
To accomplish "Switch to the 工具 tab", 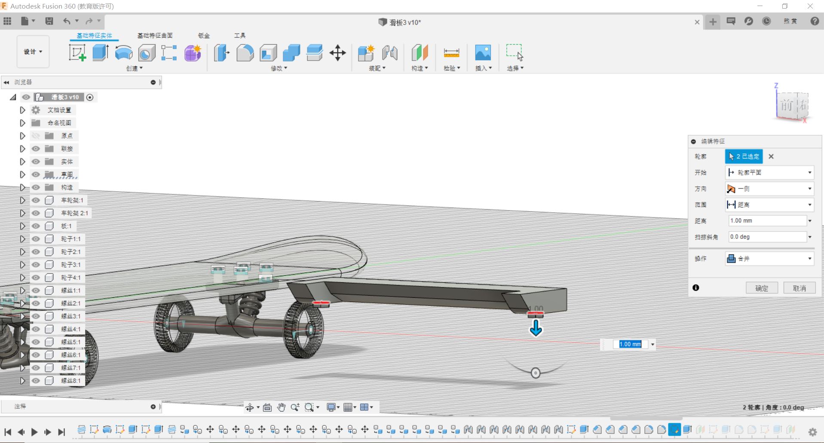I will pos(240,35).
